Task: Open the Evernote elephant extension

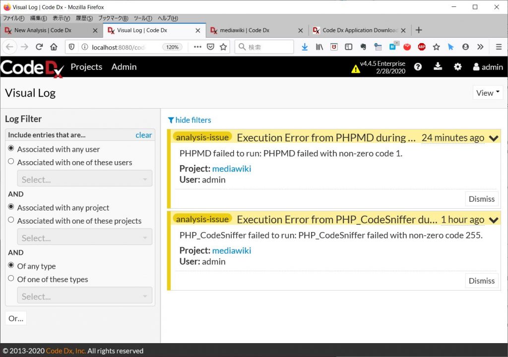Action: [363, 47]
